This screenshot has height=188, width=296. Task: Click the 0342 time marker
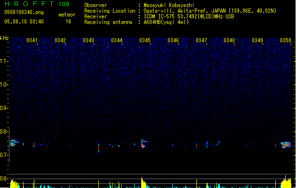(x=60, y=40)
